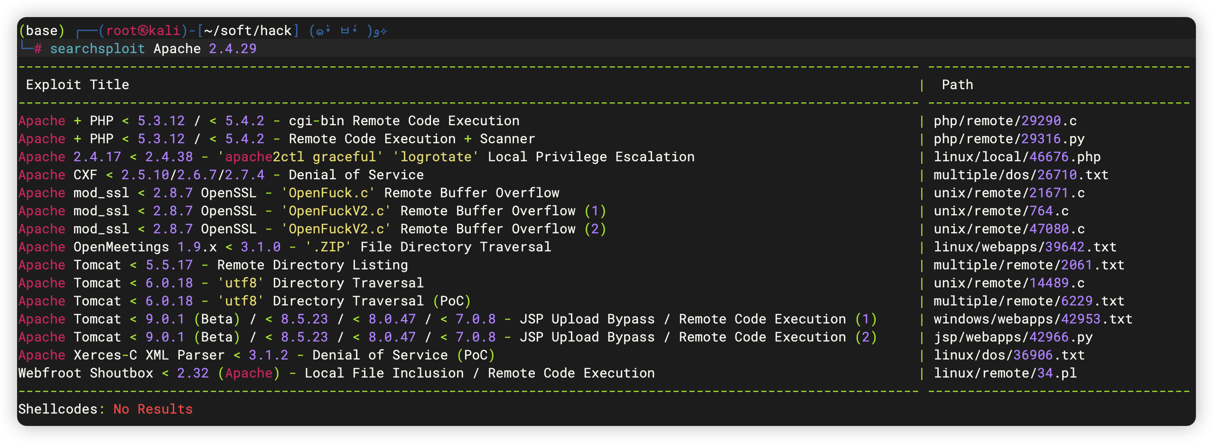The width and height of the screenshot is (1213, 443).
Task: Click the Exploit Title column header
Action: pyautogui.click(x=77, y=85)
